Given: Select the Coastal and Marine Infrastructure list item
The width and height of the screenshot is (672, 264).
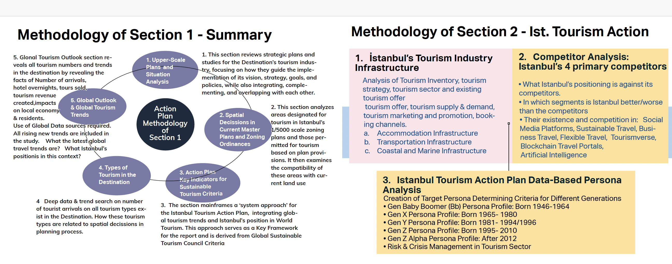Looking at the screenshot, I should coord(431,151).
